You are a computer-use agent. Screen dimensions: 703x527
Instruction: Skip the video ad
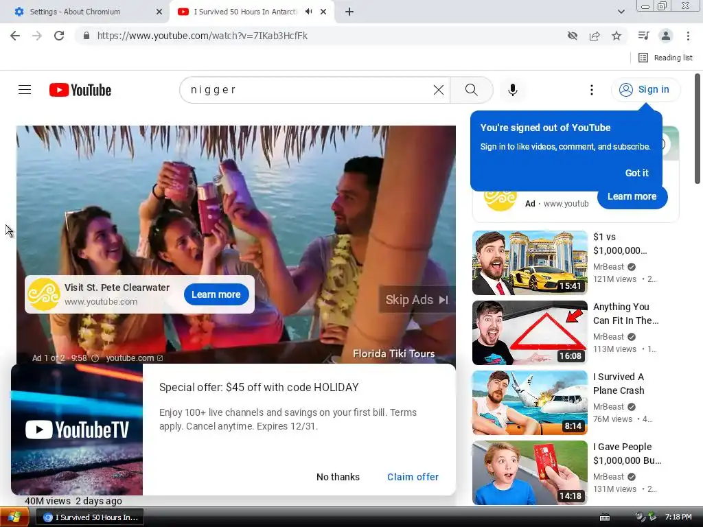tap(417, 300)
